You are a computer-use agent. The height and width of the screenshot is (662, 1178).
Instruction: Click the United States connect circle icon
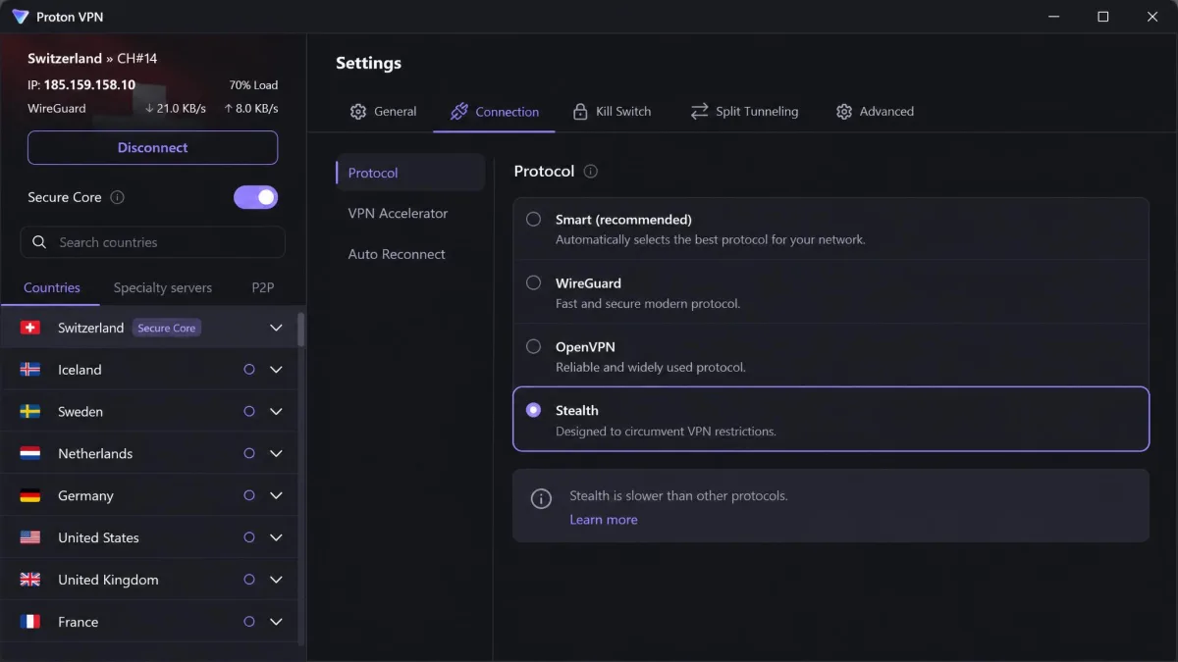(x=249, y=537)
